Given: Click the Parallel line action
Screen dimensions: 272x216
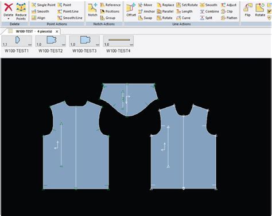Looking at the screenshot, I should click(165, 11).
